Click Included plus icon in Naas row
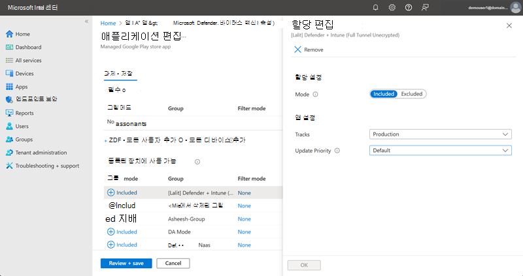523x276 pixels. [110, 245]
